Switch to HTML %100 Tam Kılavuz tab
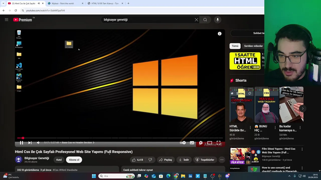The image size is (321, 180). click(105, 3)
